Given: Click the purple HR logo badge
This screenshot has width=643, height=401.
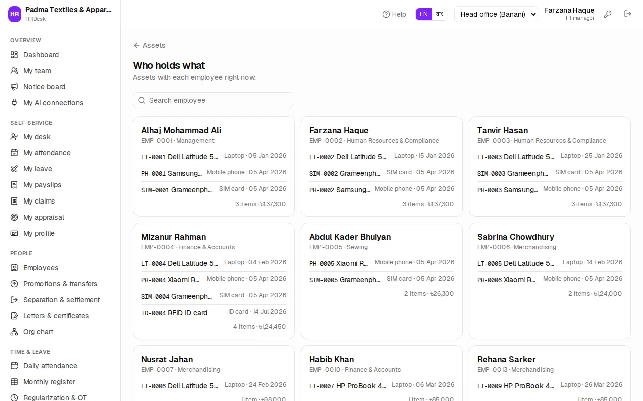Looking at the screenshot, I should click(x=15, y=14).
